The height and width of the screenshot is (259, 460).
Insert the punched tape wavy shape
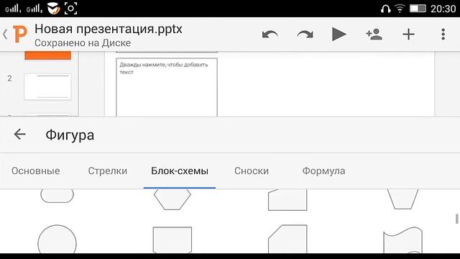click(402, 240)
